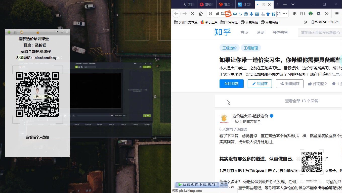Click the author's orange avatar logo
Viewport: 342px width, 193px height.
pos(224,118)
